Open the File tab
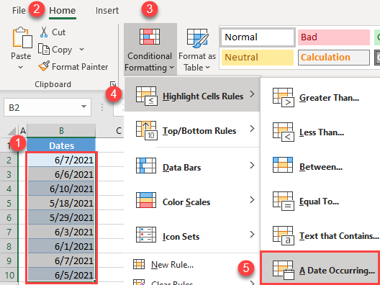 tap(19, 10)
